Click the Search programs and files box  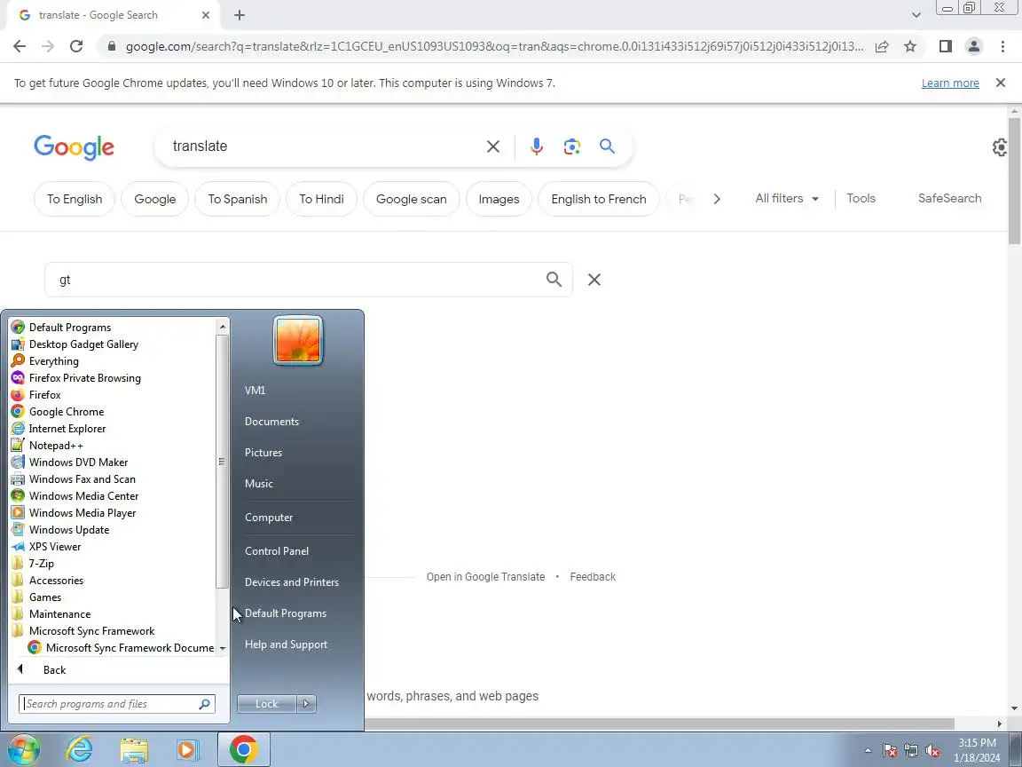pos(117,704)
